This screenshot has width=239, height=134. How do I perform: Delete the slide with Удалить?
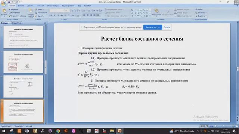pos(40,16)
